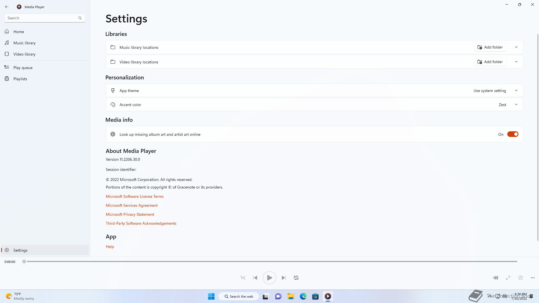Image resolution: width=539 pixels, height=303 pixels.
Task: Open App theme dropdown
Action: click(314, 91)
